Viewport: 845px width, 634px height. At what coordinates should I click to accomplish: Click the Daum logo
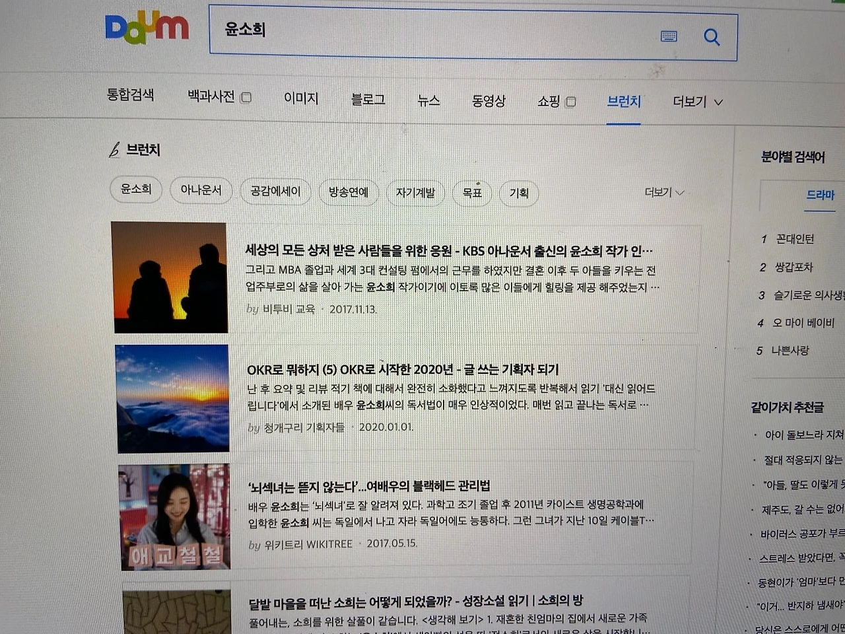pos(147,28)
